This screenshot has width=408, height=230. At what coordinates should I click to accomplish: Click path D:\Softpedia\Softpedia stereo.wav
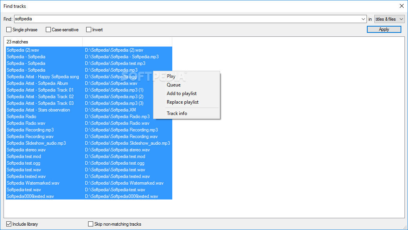[x=117, y=150]
